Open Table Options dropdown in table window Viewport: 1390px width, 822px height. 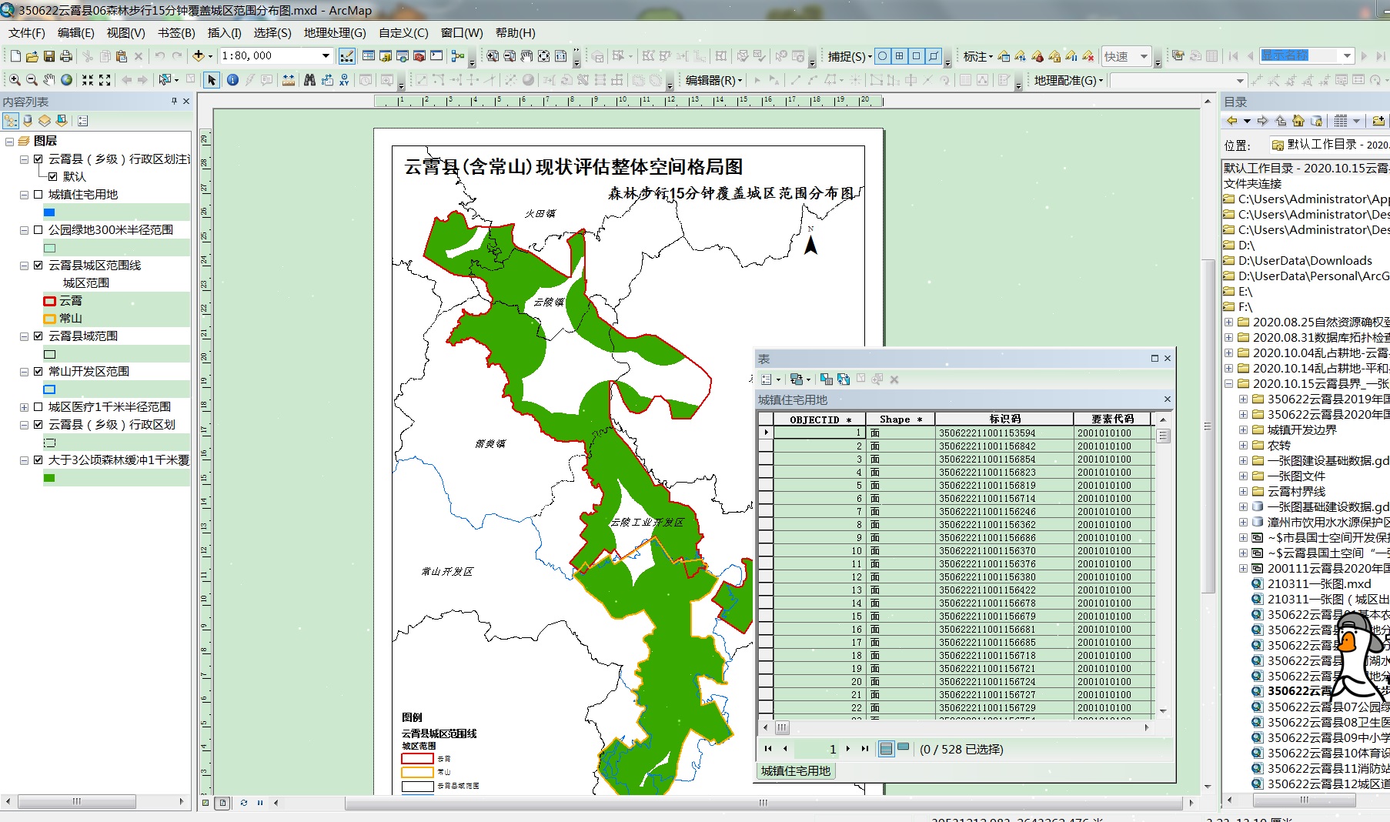(770, 379)
